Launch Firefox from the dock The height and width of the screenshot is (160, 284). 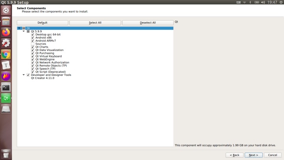pos(6,32)
